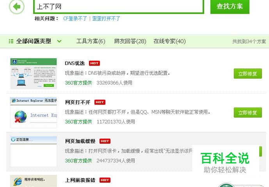
Task: Click the HOT badge next to 上网崩溃报错
Action: click(x=105, y=180)
